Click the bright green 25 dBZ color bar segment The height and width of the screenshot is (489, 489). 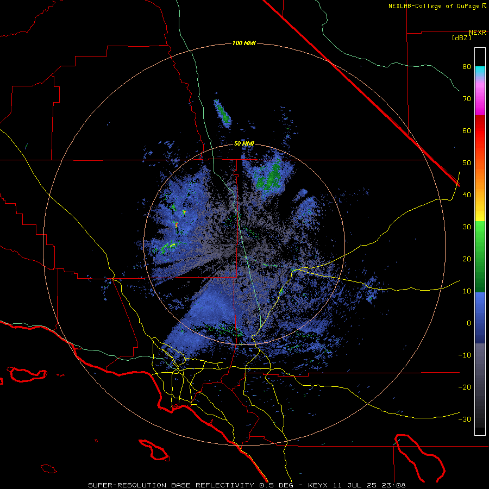(x=480, y=243)
